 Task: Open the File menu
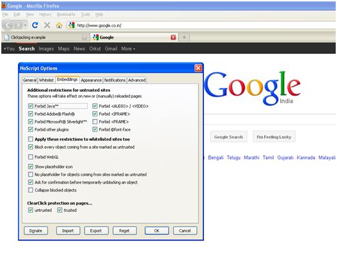pyautogui.click(x=5, y=14)
